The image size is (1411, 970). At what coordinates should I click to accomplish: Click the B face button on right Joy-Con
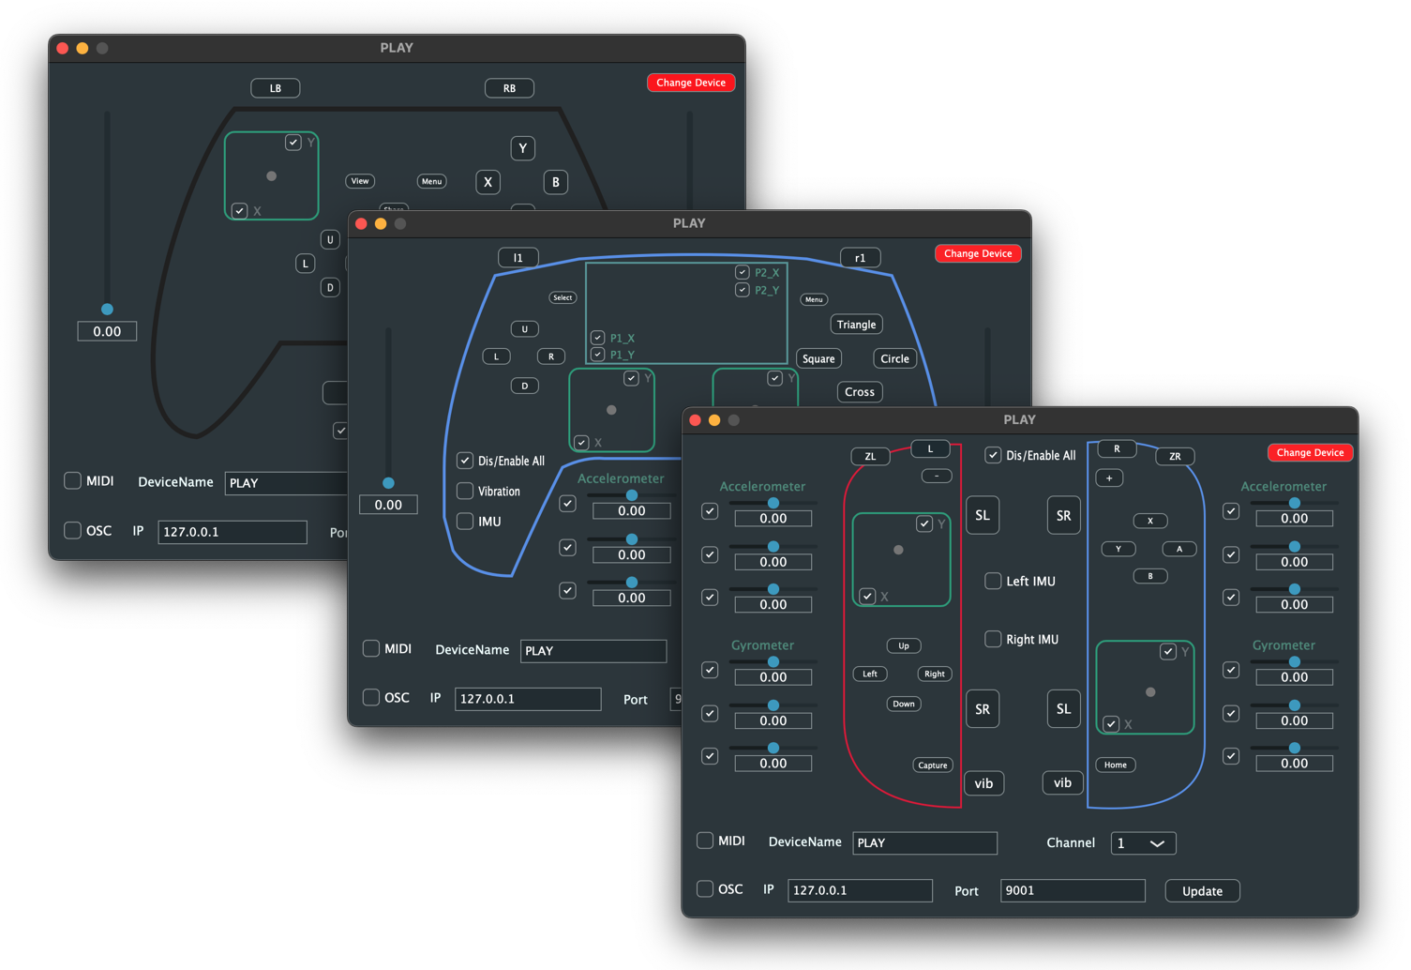pyautogui.click(x=1150, y=577)
